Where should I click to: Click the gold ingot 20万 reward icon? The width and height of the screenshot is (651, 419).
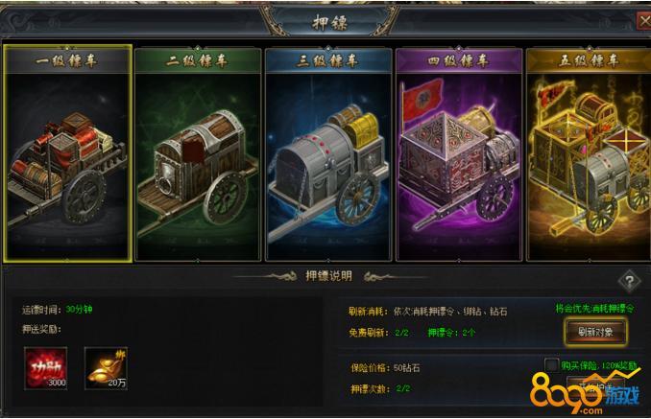point(106,368)
